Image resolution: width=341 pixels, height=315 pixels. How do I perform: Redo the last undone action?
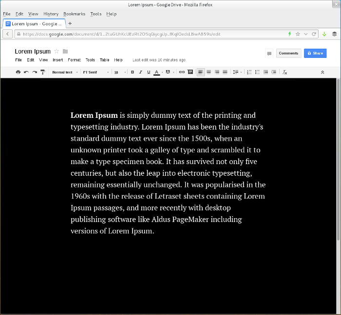[x=35, y=72]
